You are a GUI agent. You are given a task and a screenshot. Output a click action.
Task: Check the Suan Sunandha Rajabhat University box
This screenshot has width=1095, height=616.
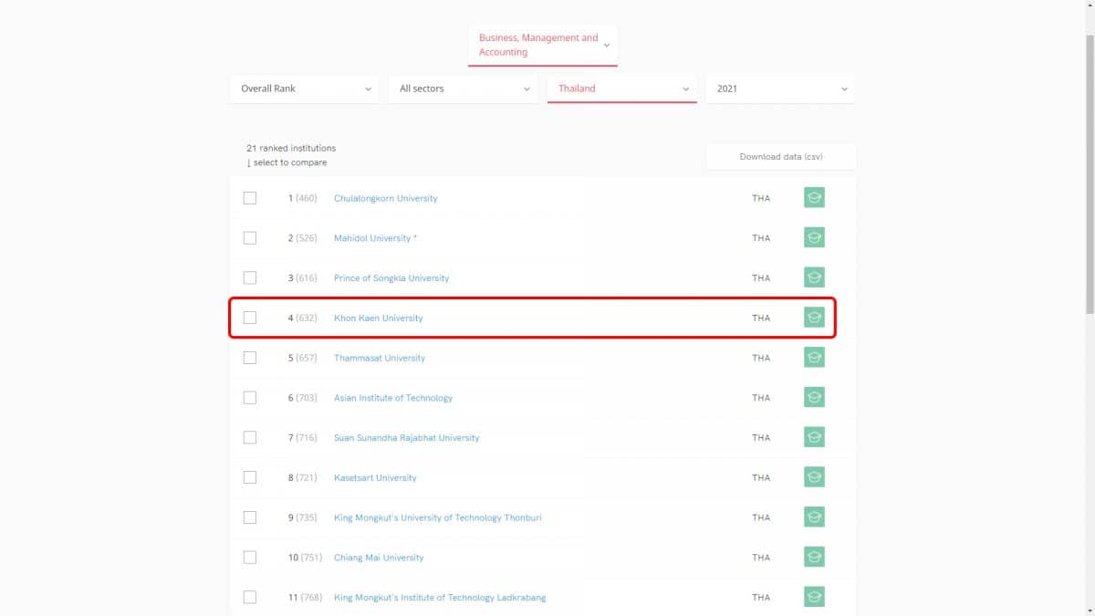[250, 437]
